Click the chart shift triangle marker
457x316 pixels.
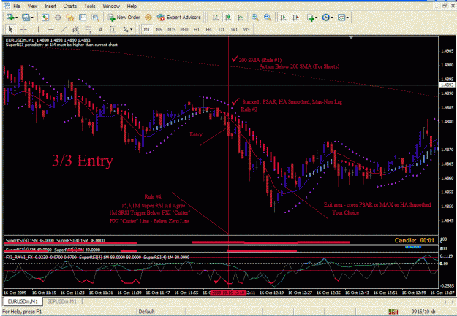click(x=351, y=37)
